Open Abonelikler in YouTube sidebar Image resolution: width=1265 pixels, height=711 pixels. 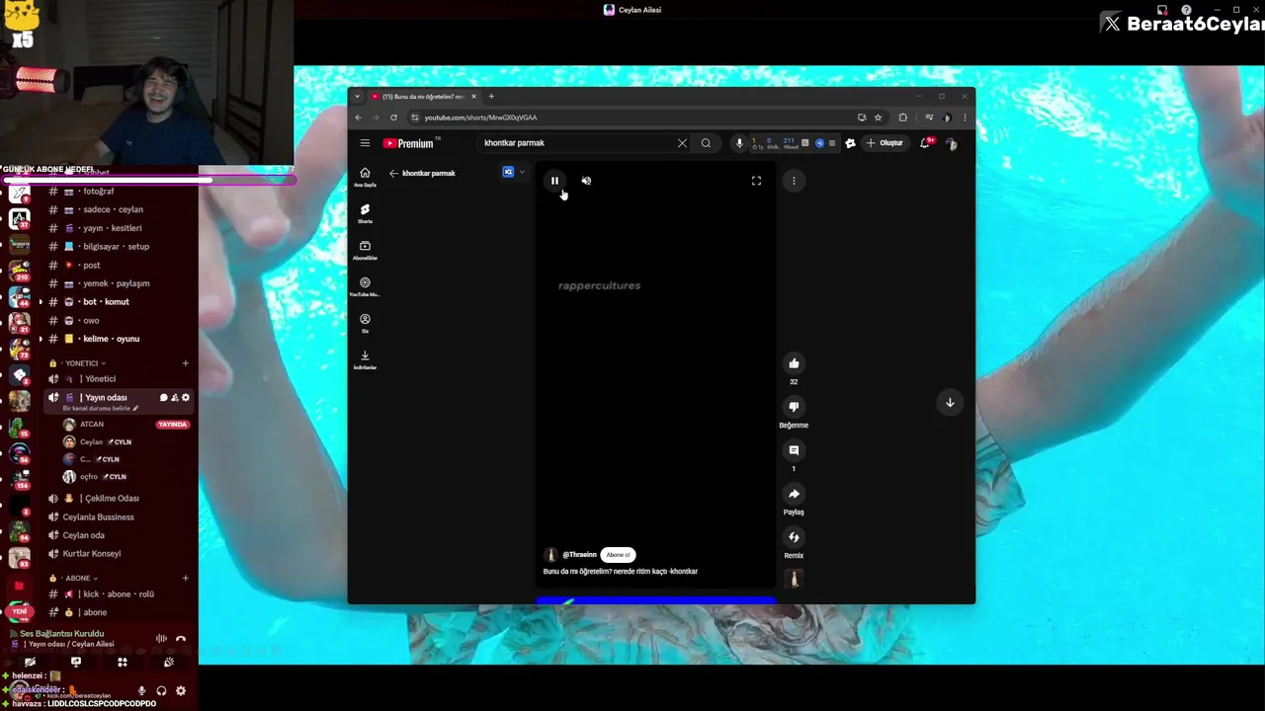click(x=365, y=250)
